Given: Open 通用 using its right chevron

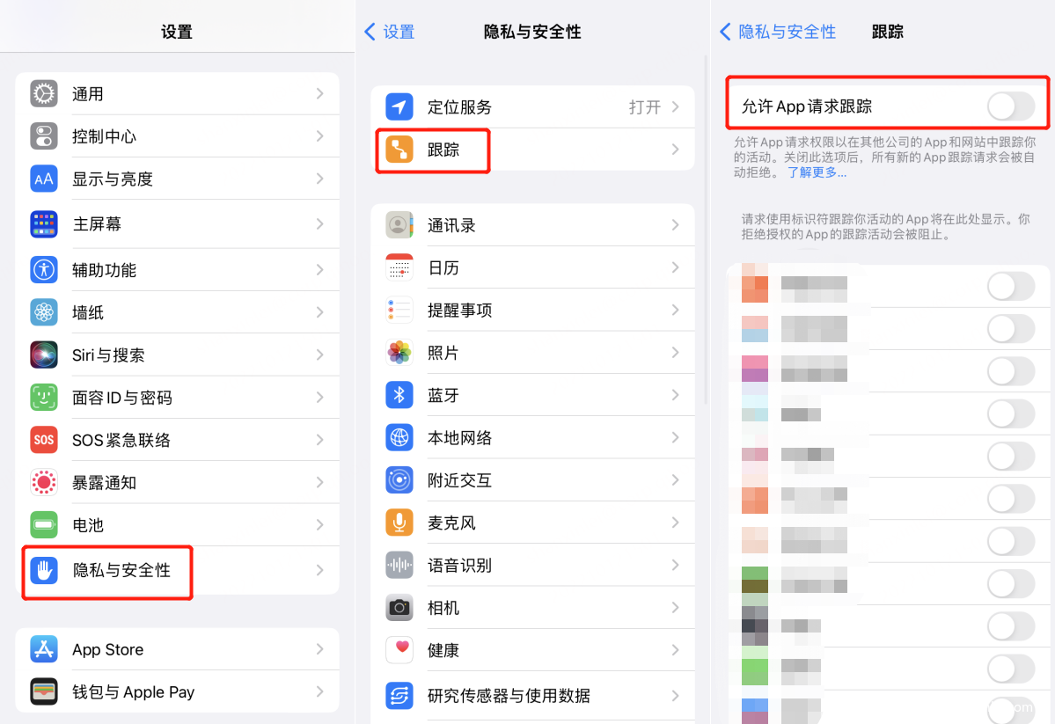Looking at the screenshot, I should click(x=320, y=94).
